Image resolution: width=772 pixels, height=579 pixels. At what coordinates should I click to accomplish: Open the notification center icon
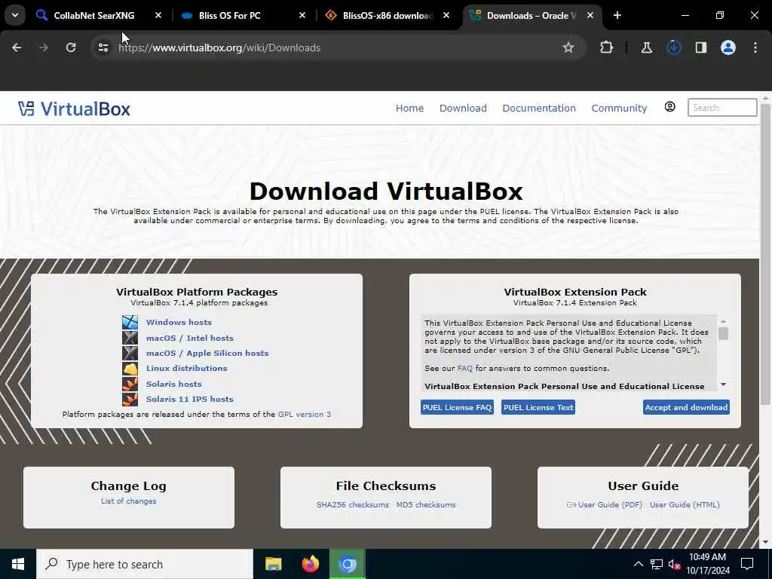(747, 564)
